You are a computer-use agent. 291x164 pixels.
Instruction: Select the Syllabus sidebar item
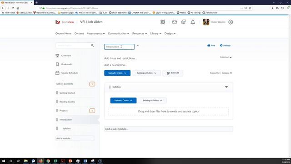click(x=66, y=128)
